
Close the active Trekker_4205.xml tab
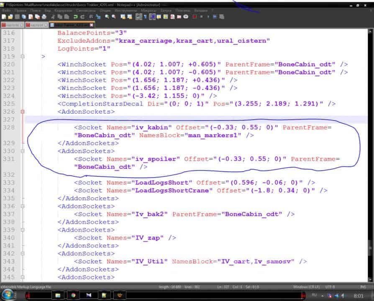(x=91, y=25)
